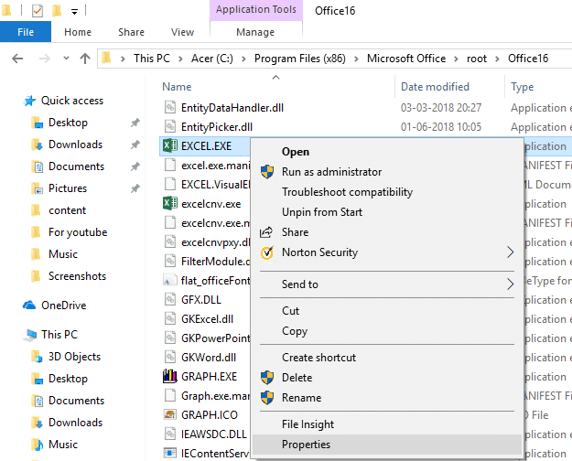This screenshot has height=461, width=572.
Task: Click the Music note icon under This PC
Action: [x=37, y=445]
